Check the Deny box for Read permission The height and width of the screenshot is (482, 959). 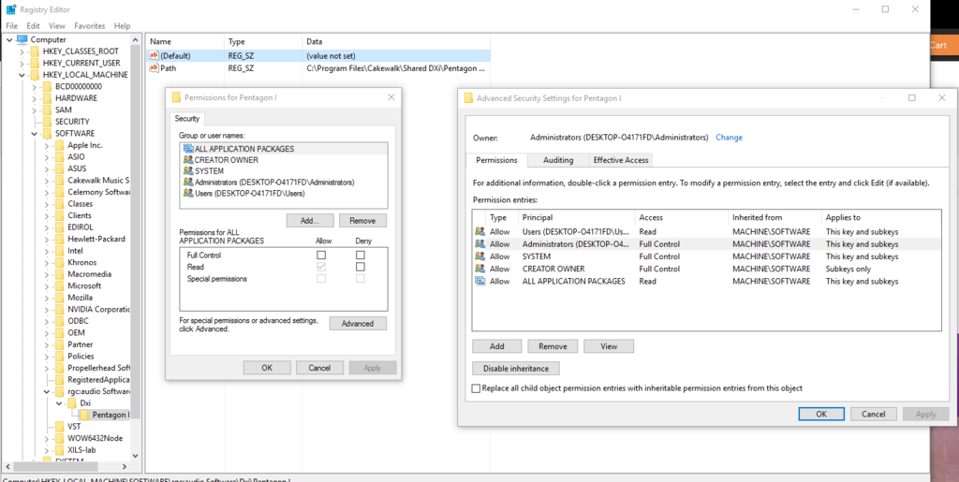point(360,268)
